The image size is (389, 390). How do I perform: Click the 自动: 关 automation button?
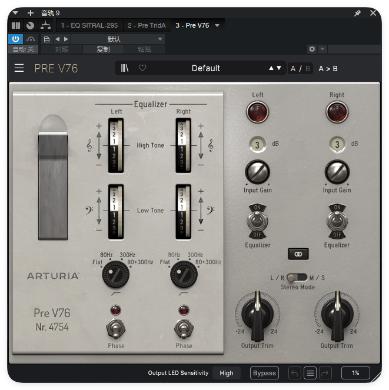coord(24,49)
